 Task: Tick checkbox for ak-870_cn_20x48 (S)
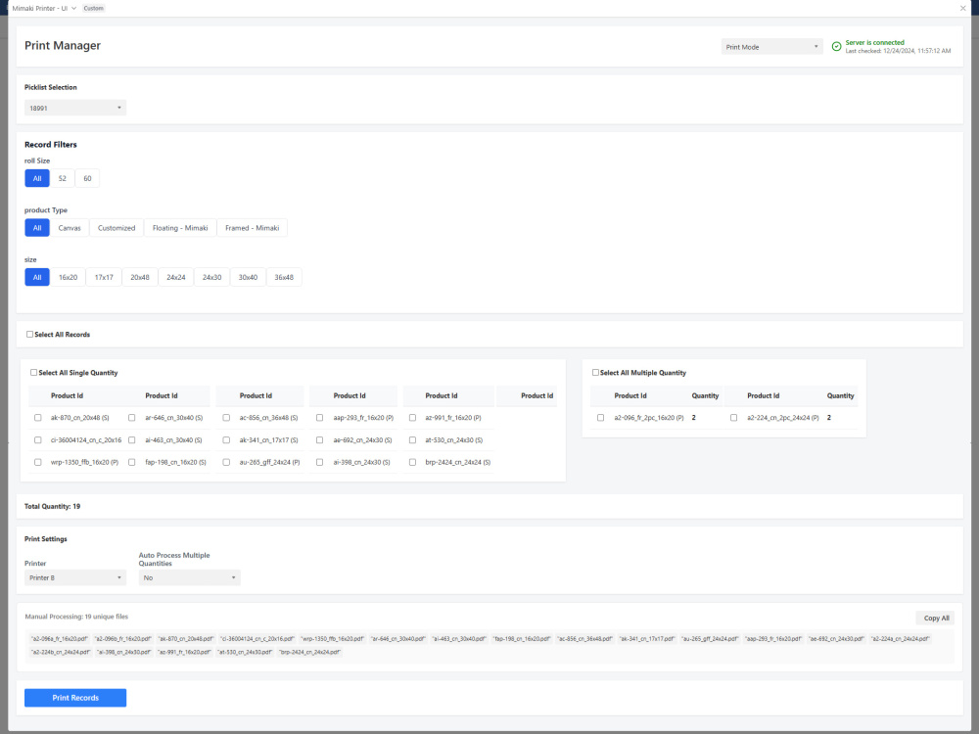point(37,418)
